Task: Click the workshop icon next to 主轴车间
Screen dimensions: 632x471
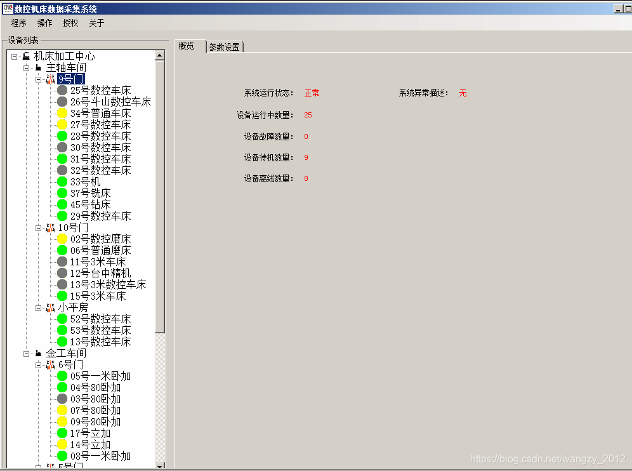Action: pos(39,67)
